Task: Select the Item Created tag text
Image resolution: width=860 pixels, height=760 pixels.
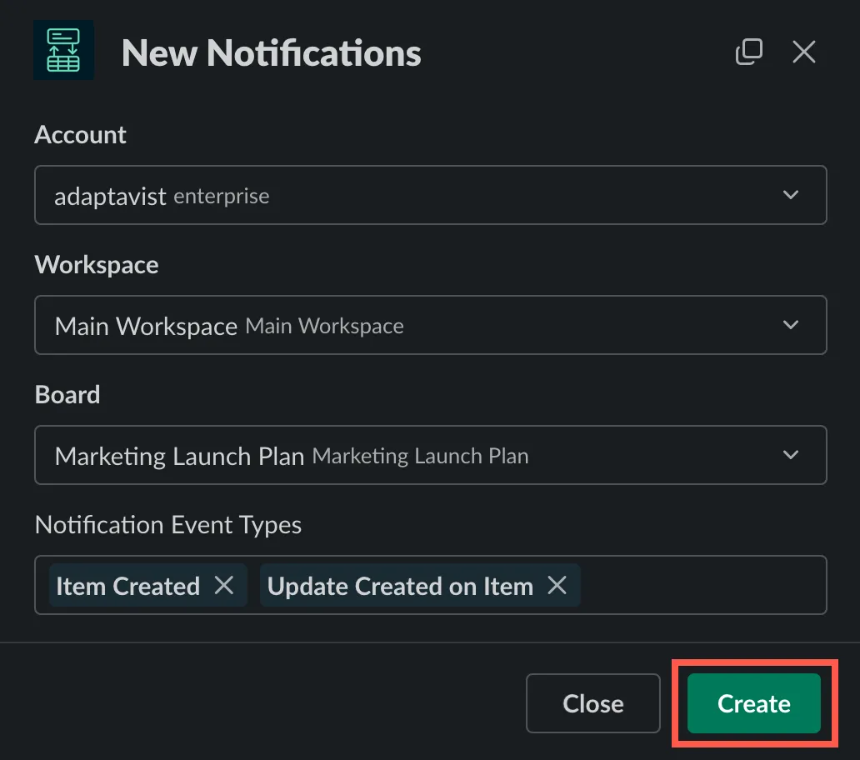Action: [127, 586]
